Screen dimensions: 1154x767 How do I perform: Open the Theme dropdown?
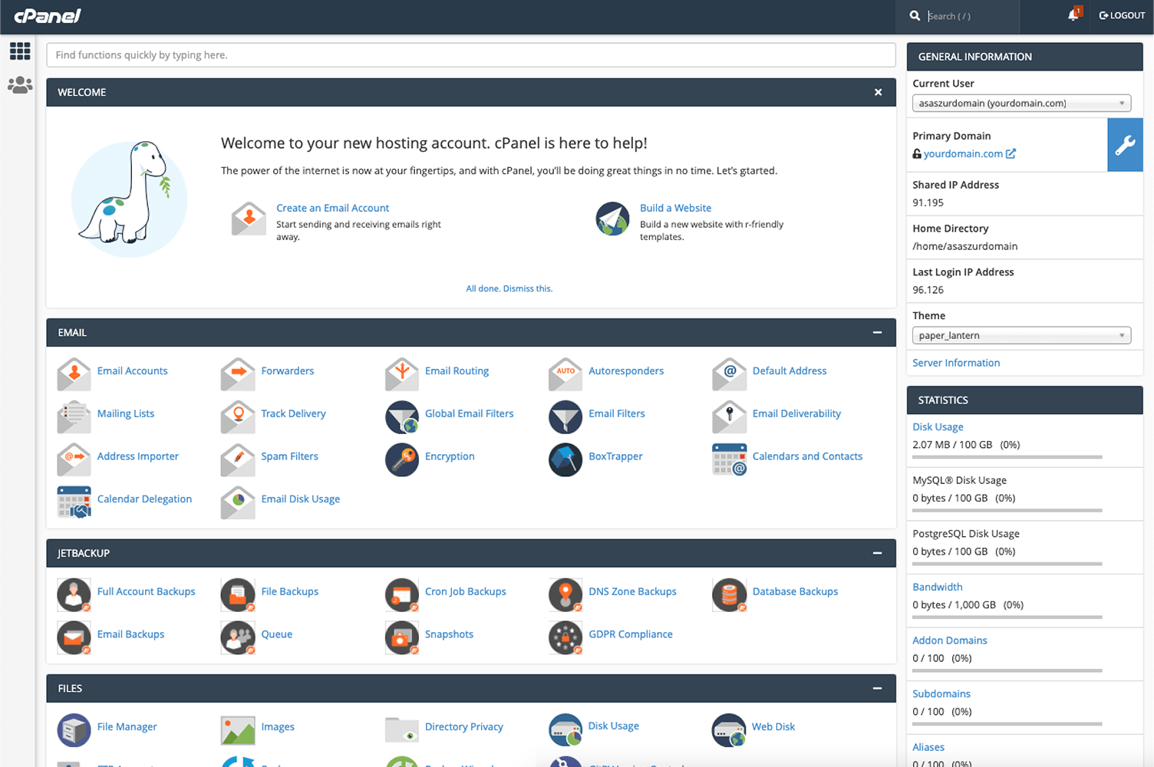[x=1021, y=336]
